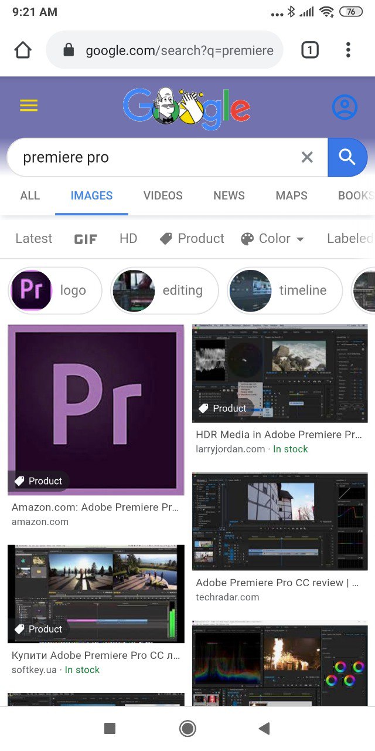Tap the Product tag on the softkey.ua image
This screenshot has height=751, width=375.
(x=39, y=629)
